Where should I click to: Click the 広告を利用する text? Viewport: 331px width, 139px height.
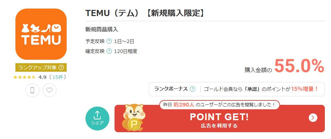(219, 126)
